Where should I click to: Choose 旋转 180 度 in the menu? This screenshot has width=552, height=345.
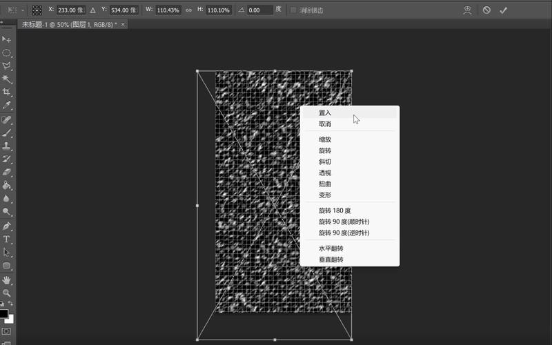pos(350,210)
